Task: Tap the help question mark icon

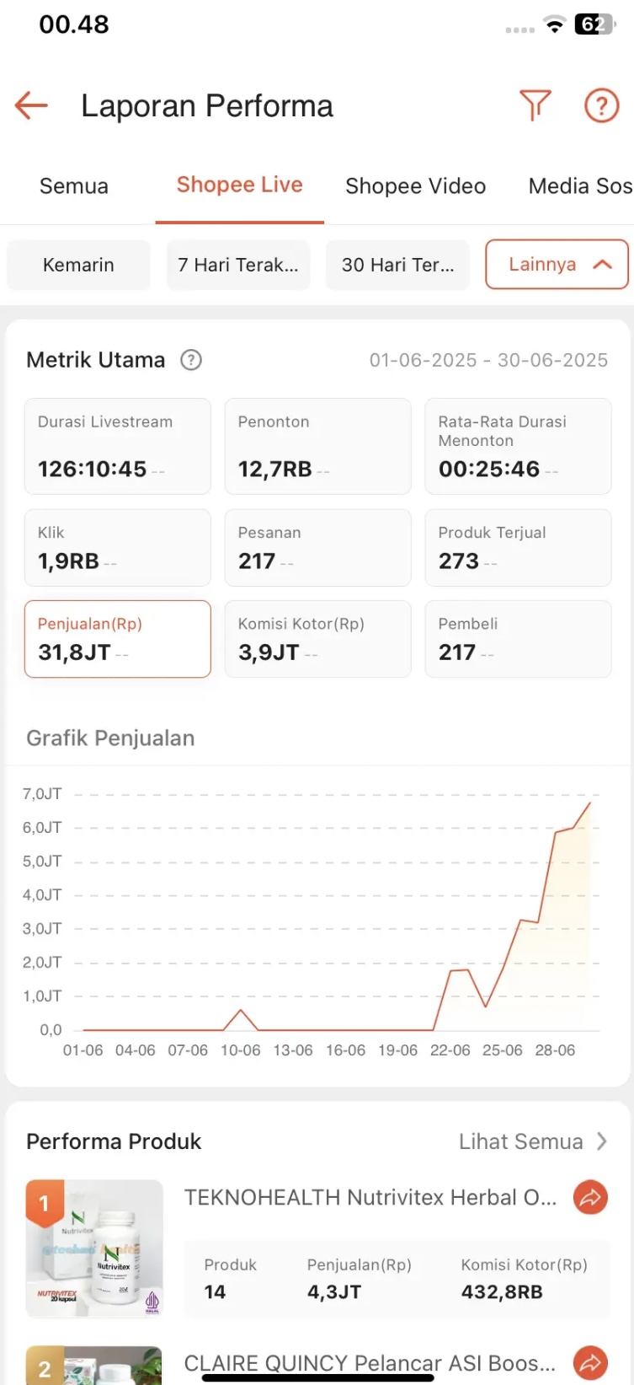Action: click(601, 106)
